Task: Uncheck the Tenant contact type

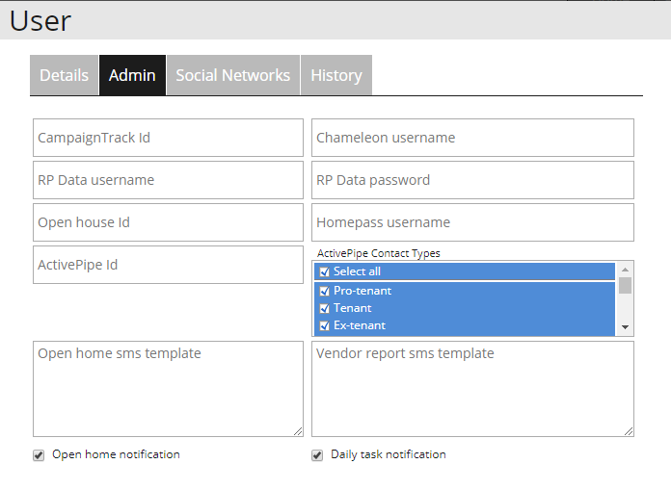Action: (325, 308)
